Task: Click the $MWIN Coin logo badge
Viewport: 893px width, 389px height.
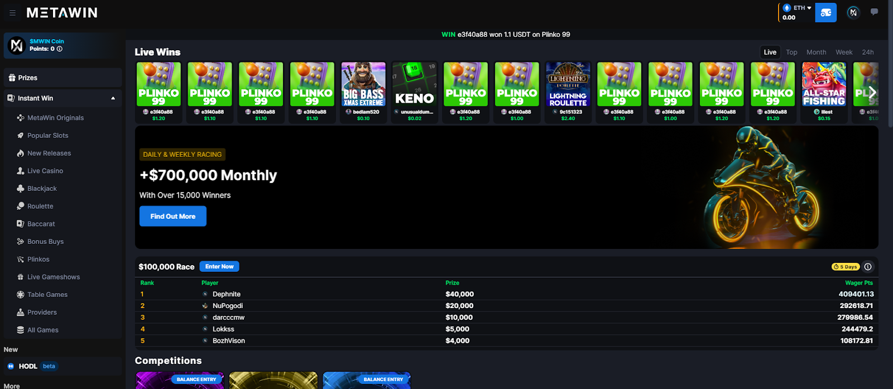Action: [17, 45]
